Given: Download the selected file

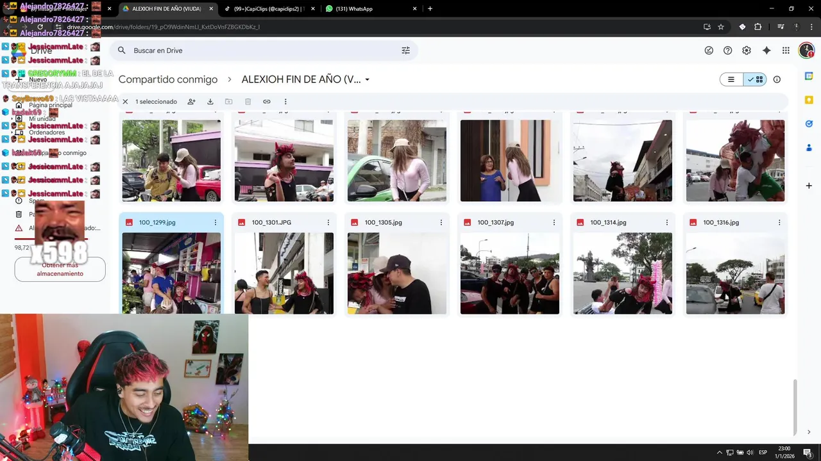Looking at the screenshot, I should (210, 101).
